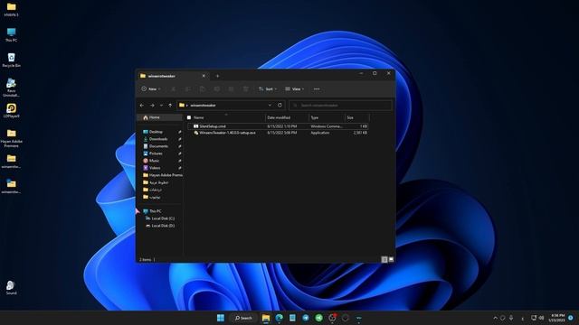Open Local Disk (C:) in navigation pane
Image resolution: width=579 pixels, height=325 pixels.
click(163, 218)
